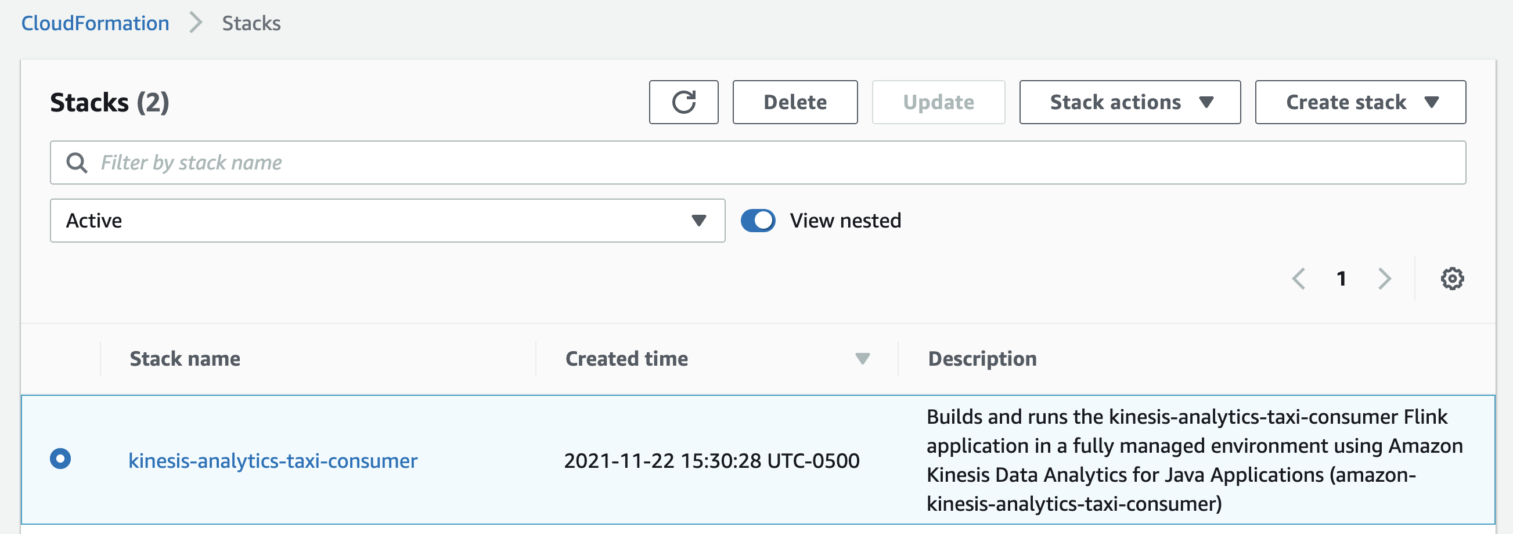Image resolution: width=1513 pixels, height=534 pixels.
Task: Click the Update button
Action: (938, 102)
